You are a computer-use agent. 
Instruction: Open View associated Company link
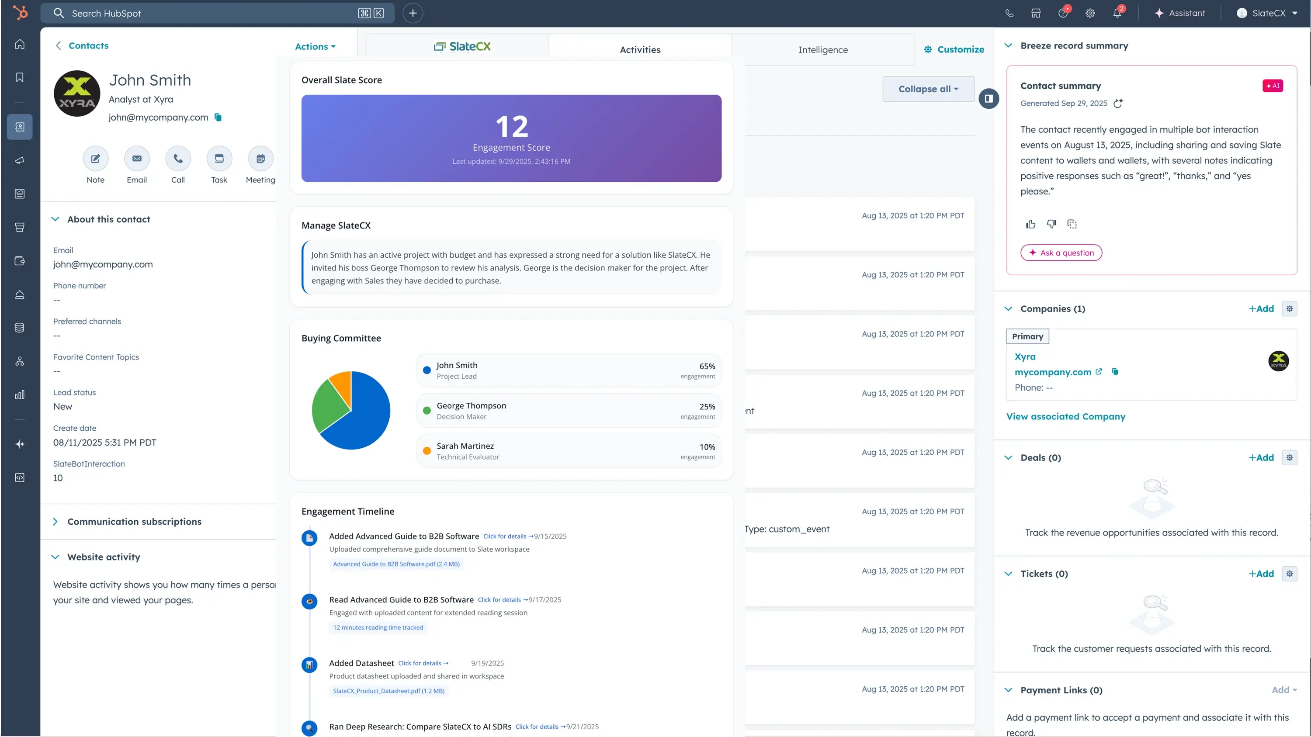point(1066,417)
